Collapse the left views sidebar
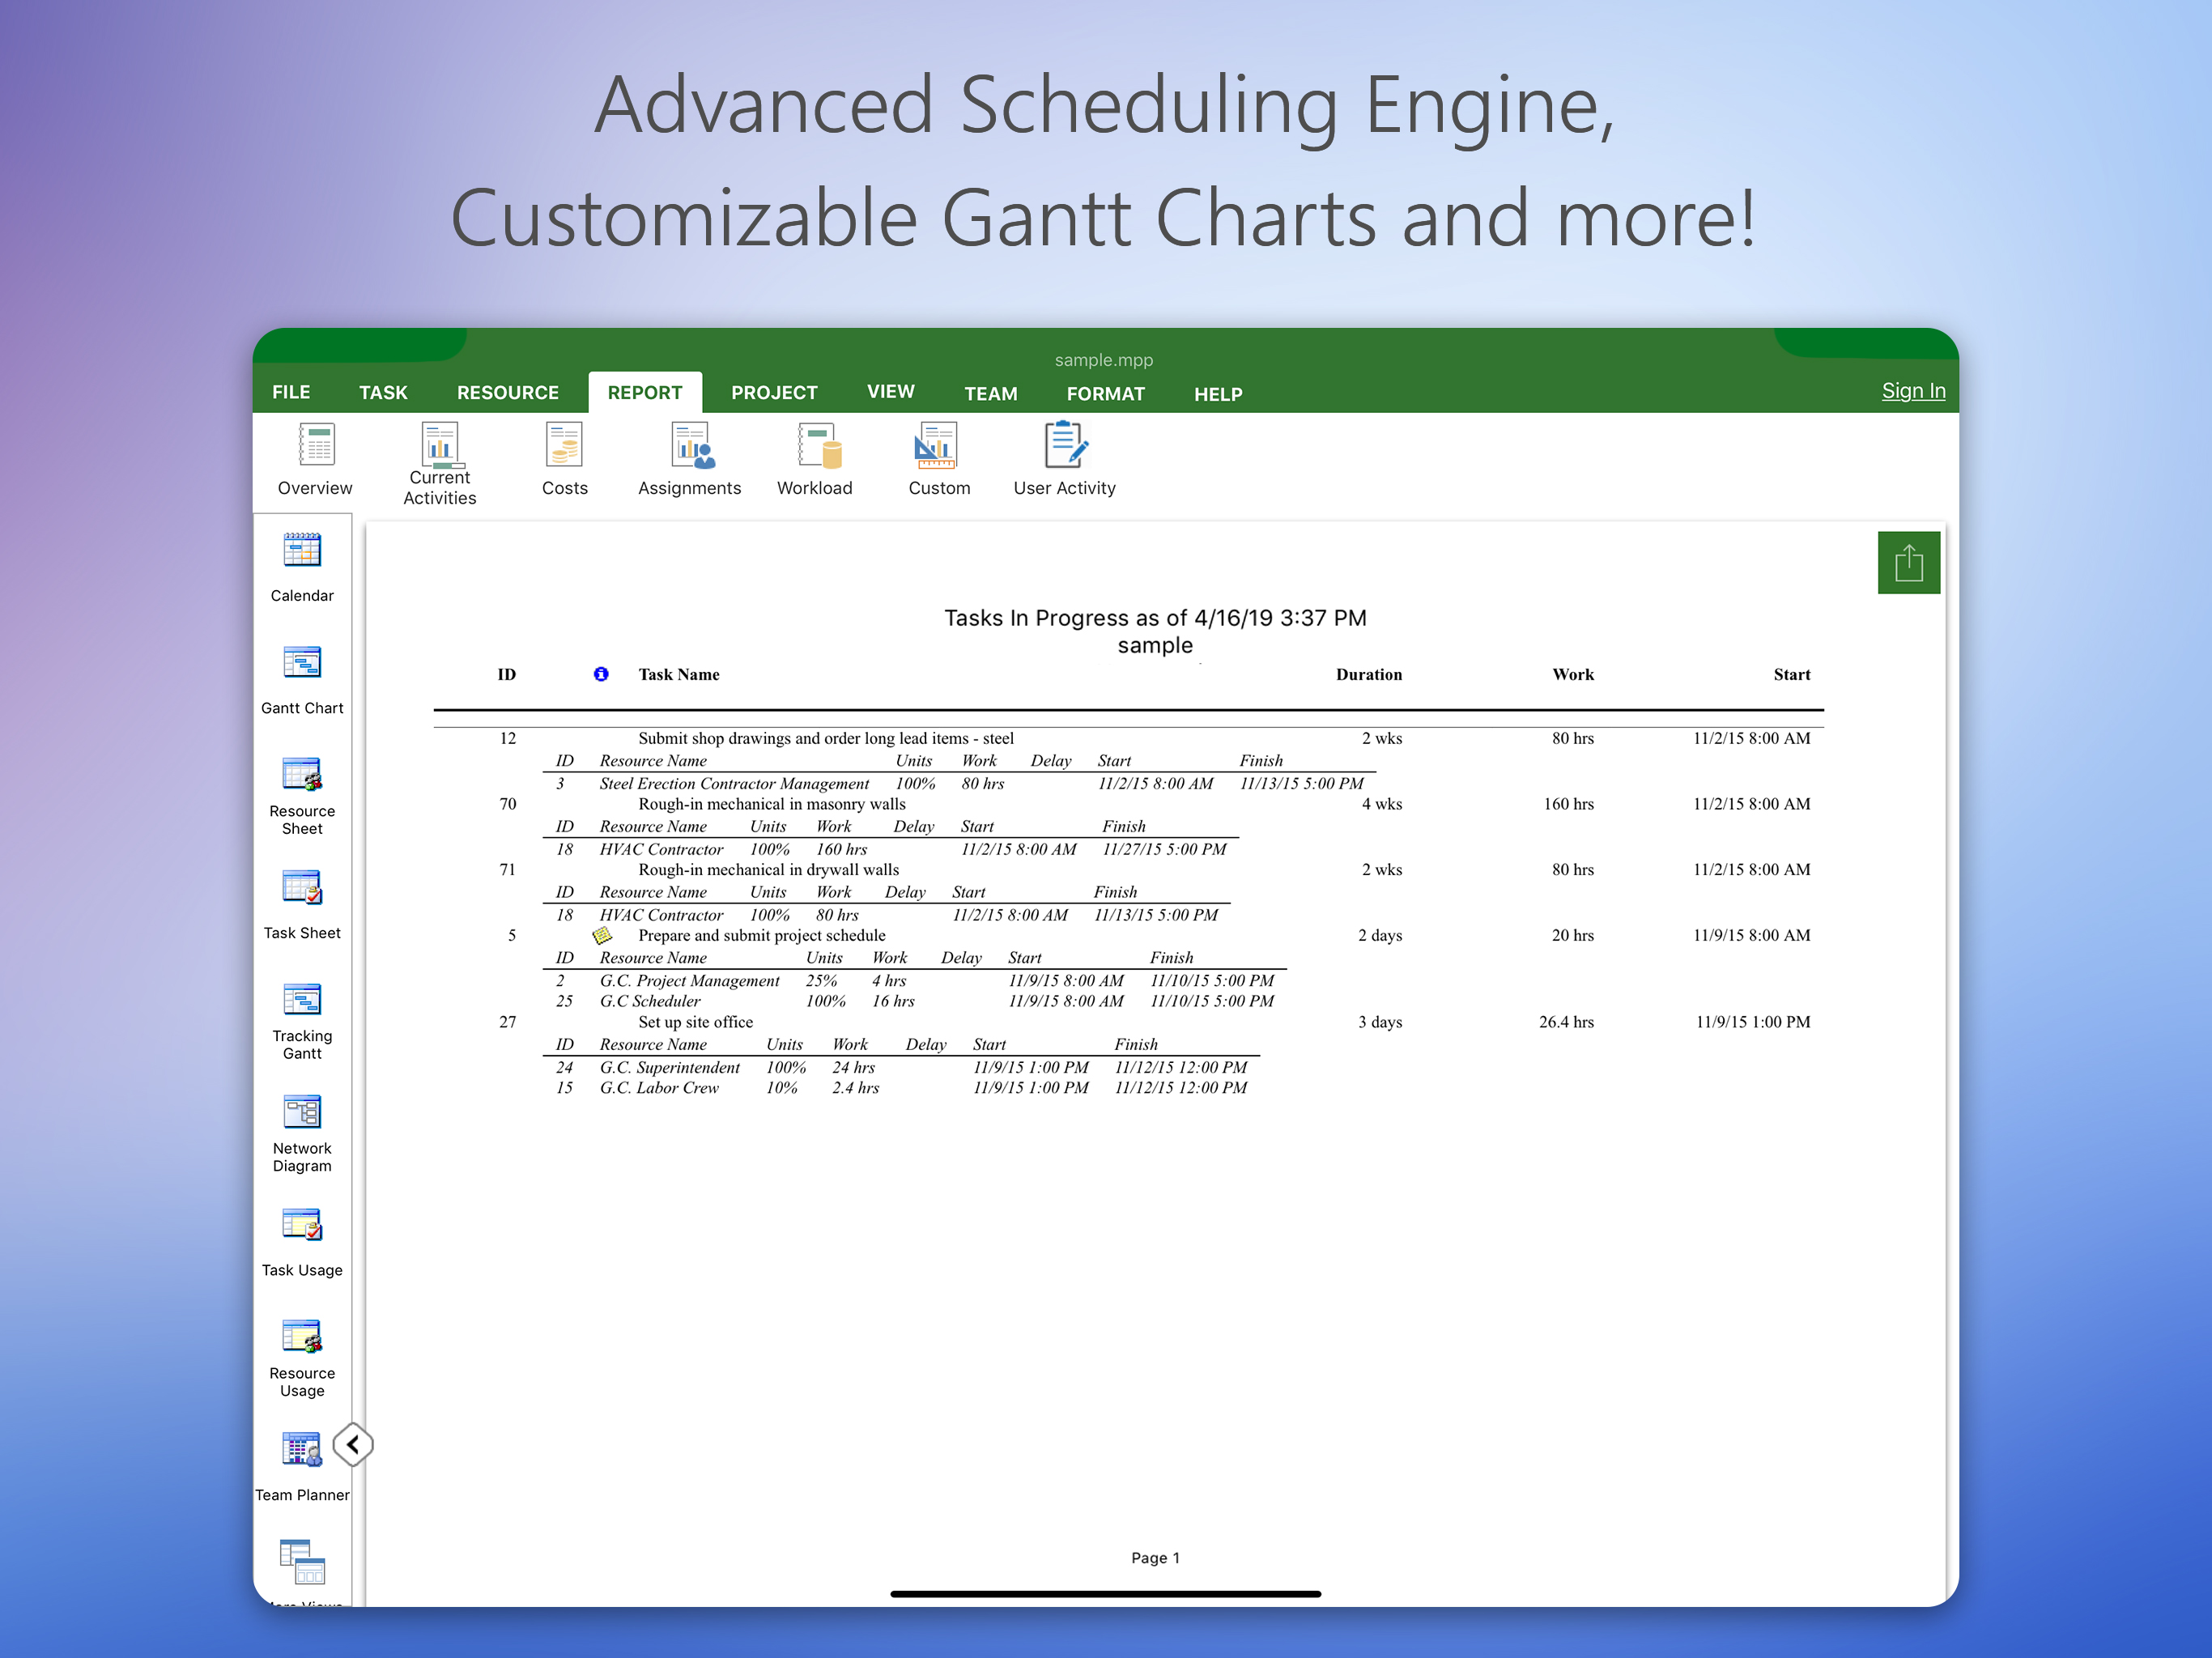Screen dimensions: 2212x1658 [x=353, y=1444]
